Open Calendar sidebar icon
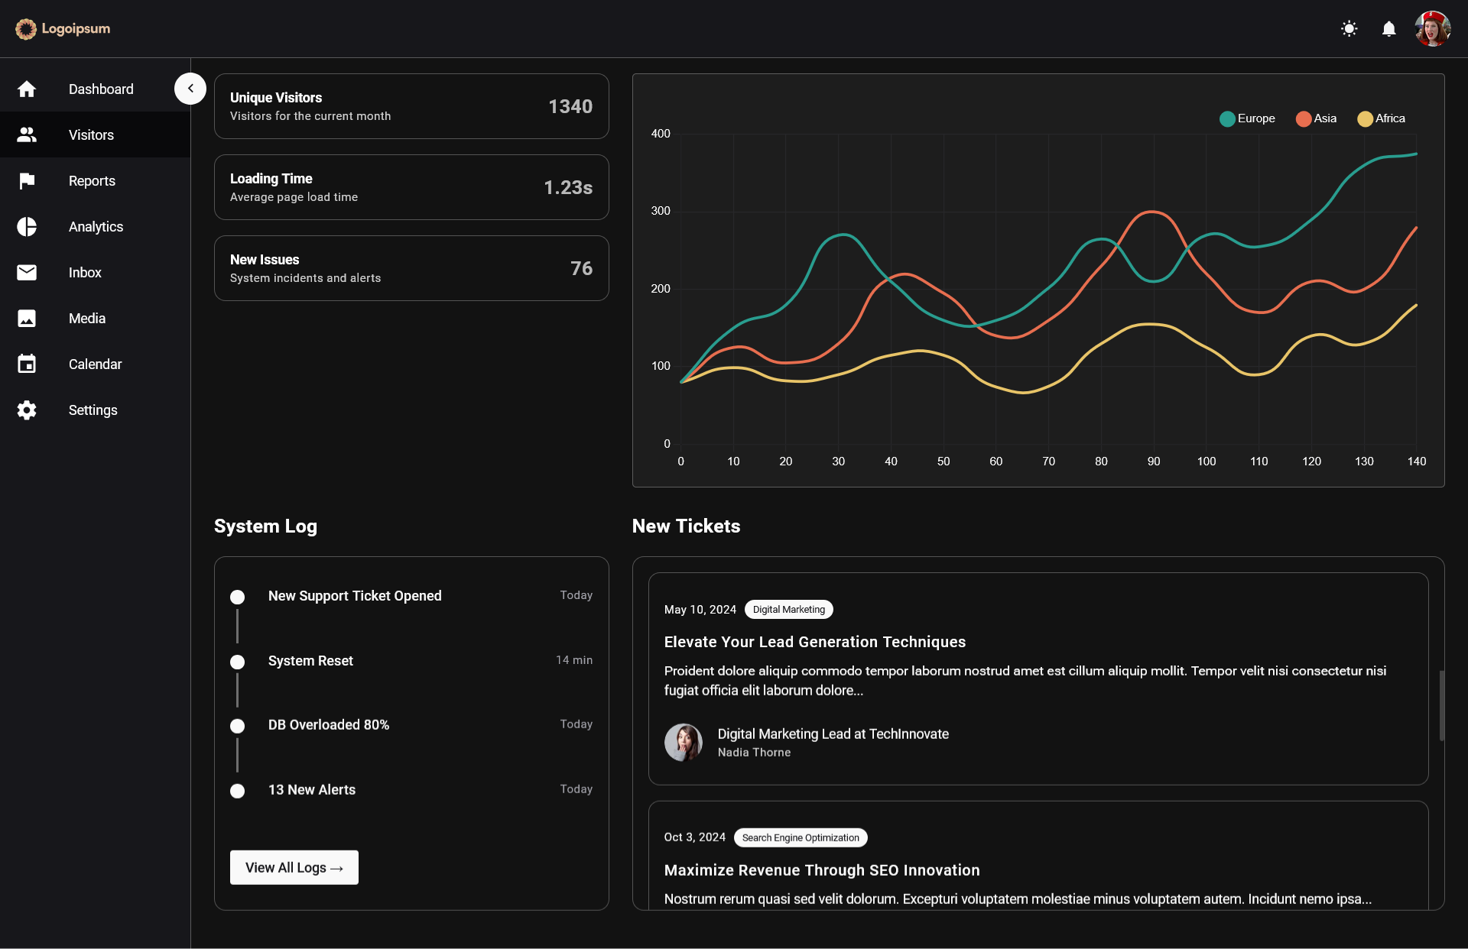 tap(27, 364)
